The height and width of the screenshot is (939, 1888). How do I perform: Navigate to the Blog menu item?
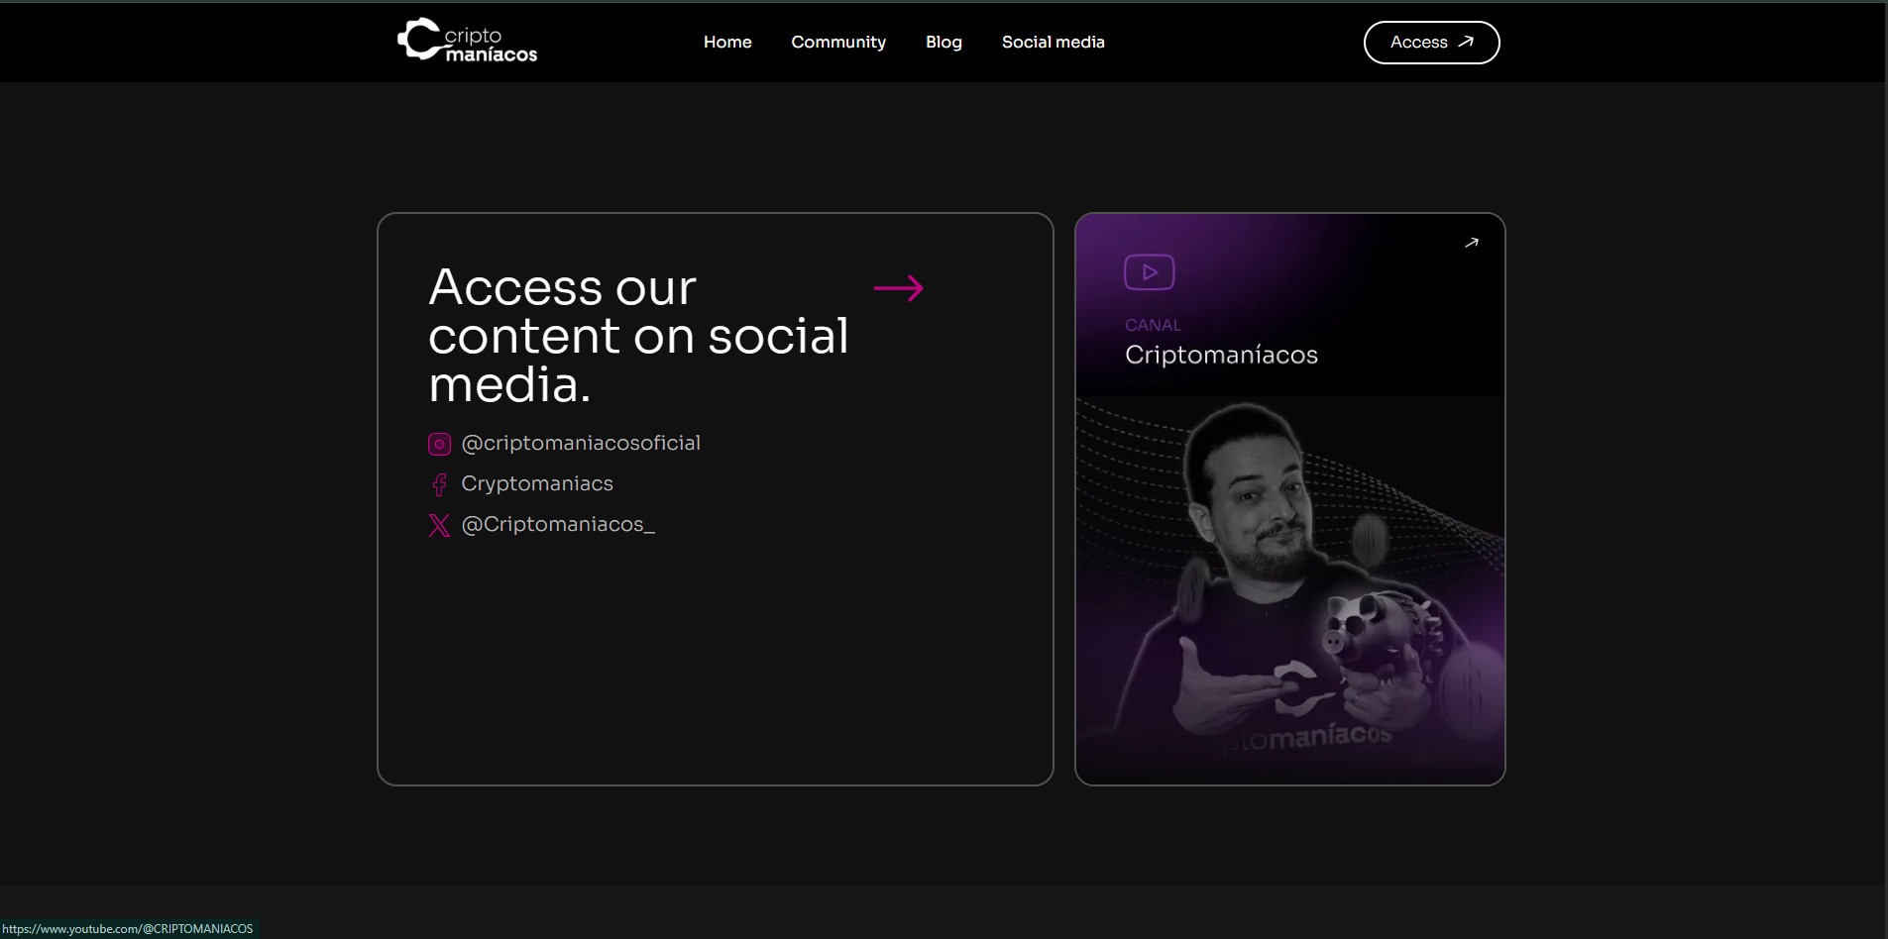(x=944, y=42)
